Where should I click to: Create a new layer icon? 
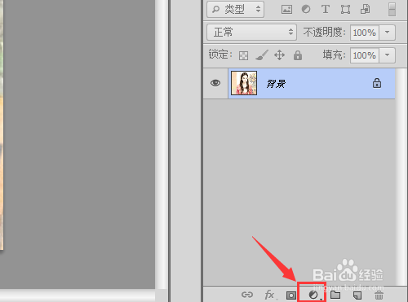click(x=357, y=295)
